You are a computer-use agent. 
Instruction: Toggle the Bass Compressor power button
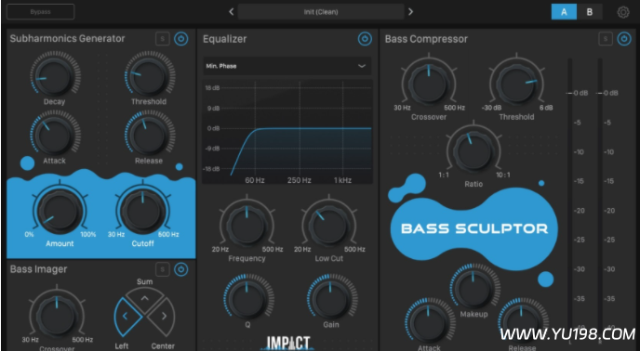[624, 39]
